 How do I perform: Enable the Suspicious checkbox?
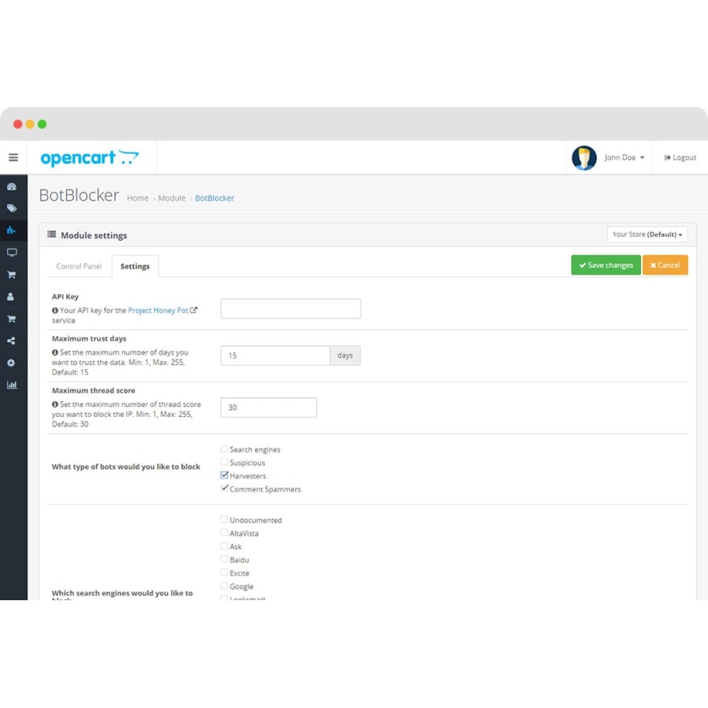[x=224, y=462]
